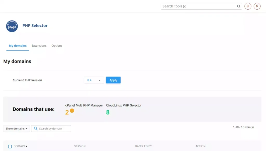
Task: Switch to the My domains tab
Action: pyautogui.click(x=18, y=46)
